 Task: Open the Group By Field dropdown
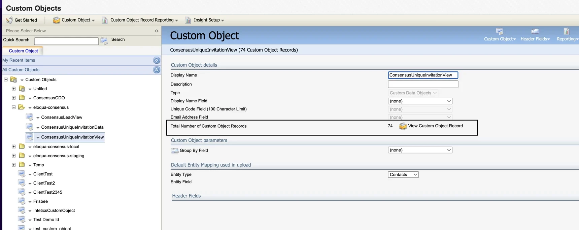[x=420, y=150]
